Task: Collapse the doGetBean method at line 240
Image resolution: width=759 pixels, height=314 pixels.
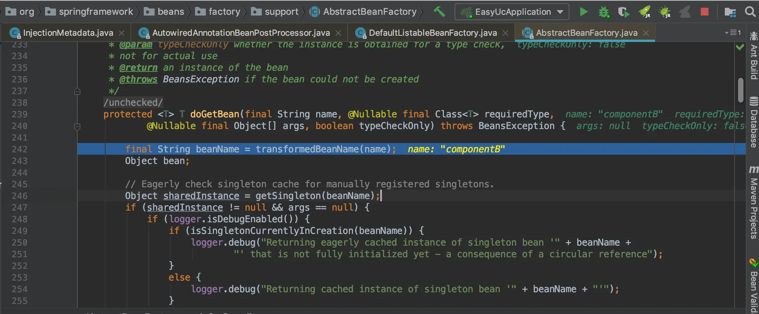Action: pos(77,126)
